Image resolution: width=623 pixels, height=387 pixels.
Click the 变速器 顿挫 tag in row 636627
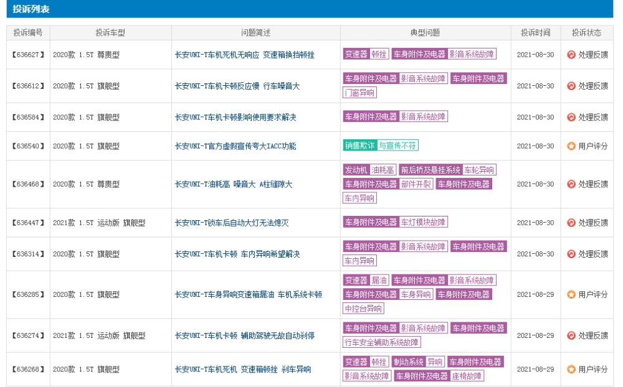[366, 54]
